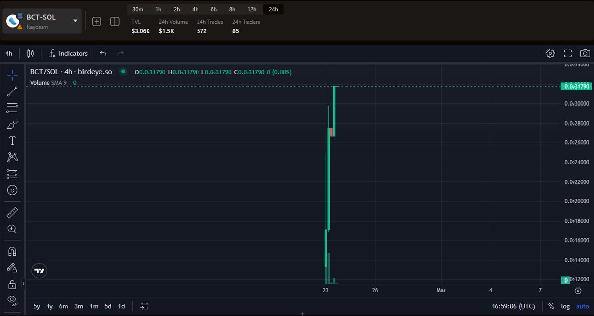The image size is (594, 316).
Task: Open the Fibonacci retracement tools
Action: pos(12,108)
